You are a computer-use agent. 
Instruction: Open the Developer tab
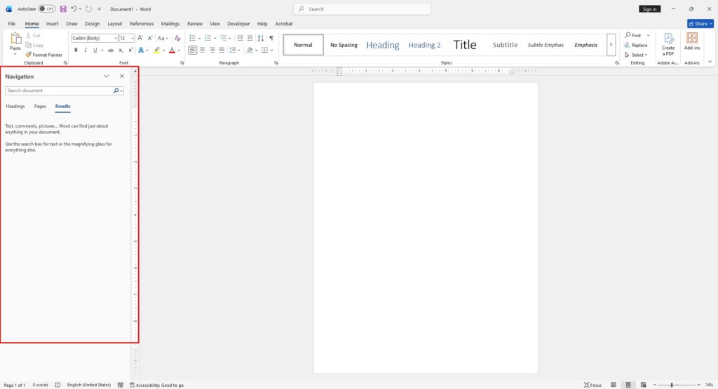pyautogui.click(x=238, y=24)
